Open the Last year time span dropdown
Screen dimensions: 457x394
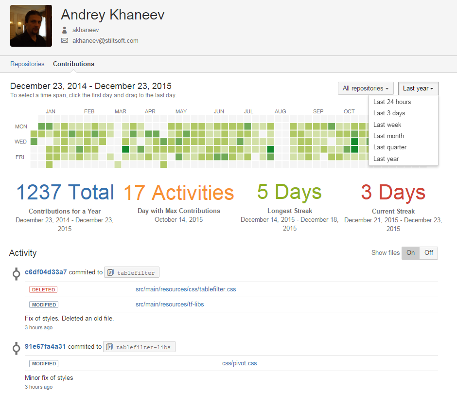coord(418,88)
